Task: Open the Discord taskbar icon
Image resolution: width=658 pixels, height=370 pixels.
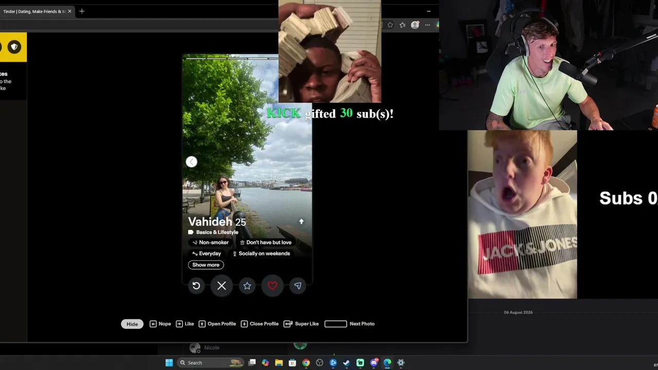Action: click(x=374, y=363)
